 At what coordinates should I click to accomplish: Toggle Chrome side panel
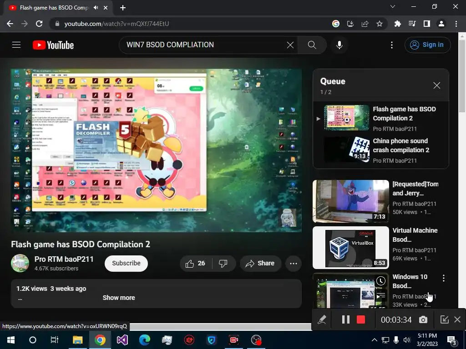click(427, 24)
